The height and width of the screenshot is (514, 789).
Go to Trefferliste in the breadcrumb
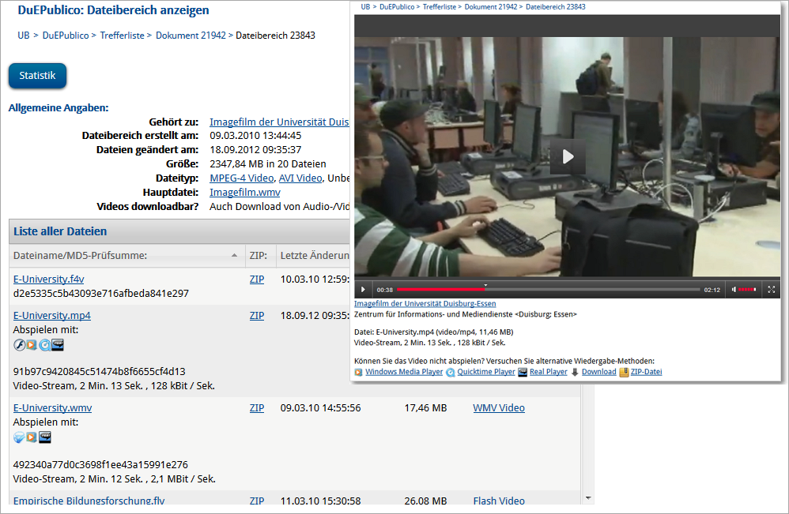122,36
